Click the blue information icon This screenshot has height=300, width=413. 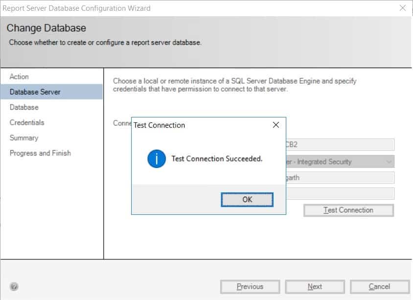coord(157,159)
